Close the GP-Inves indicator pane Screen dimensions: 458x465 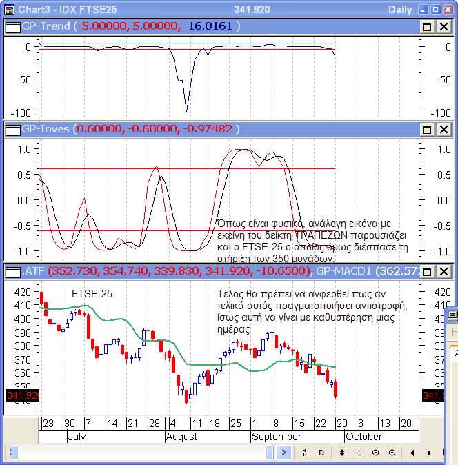pos(442,130)
